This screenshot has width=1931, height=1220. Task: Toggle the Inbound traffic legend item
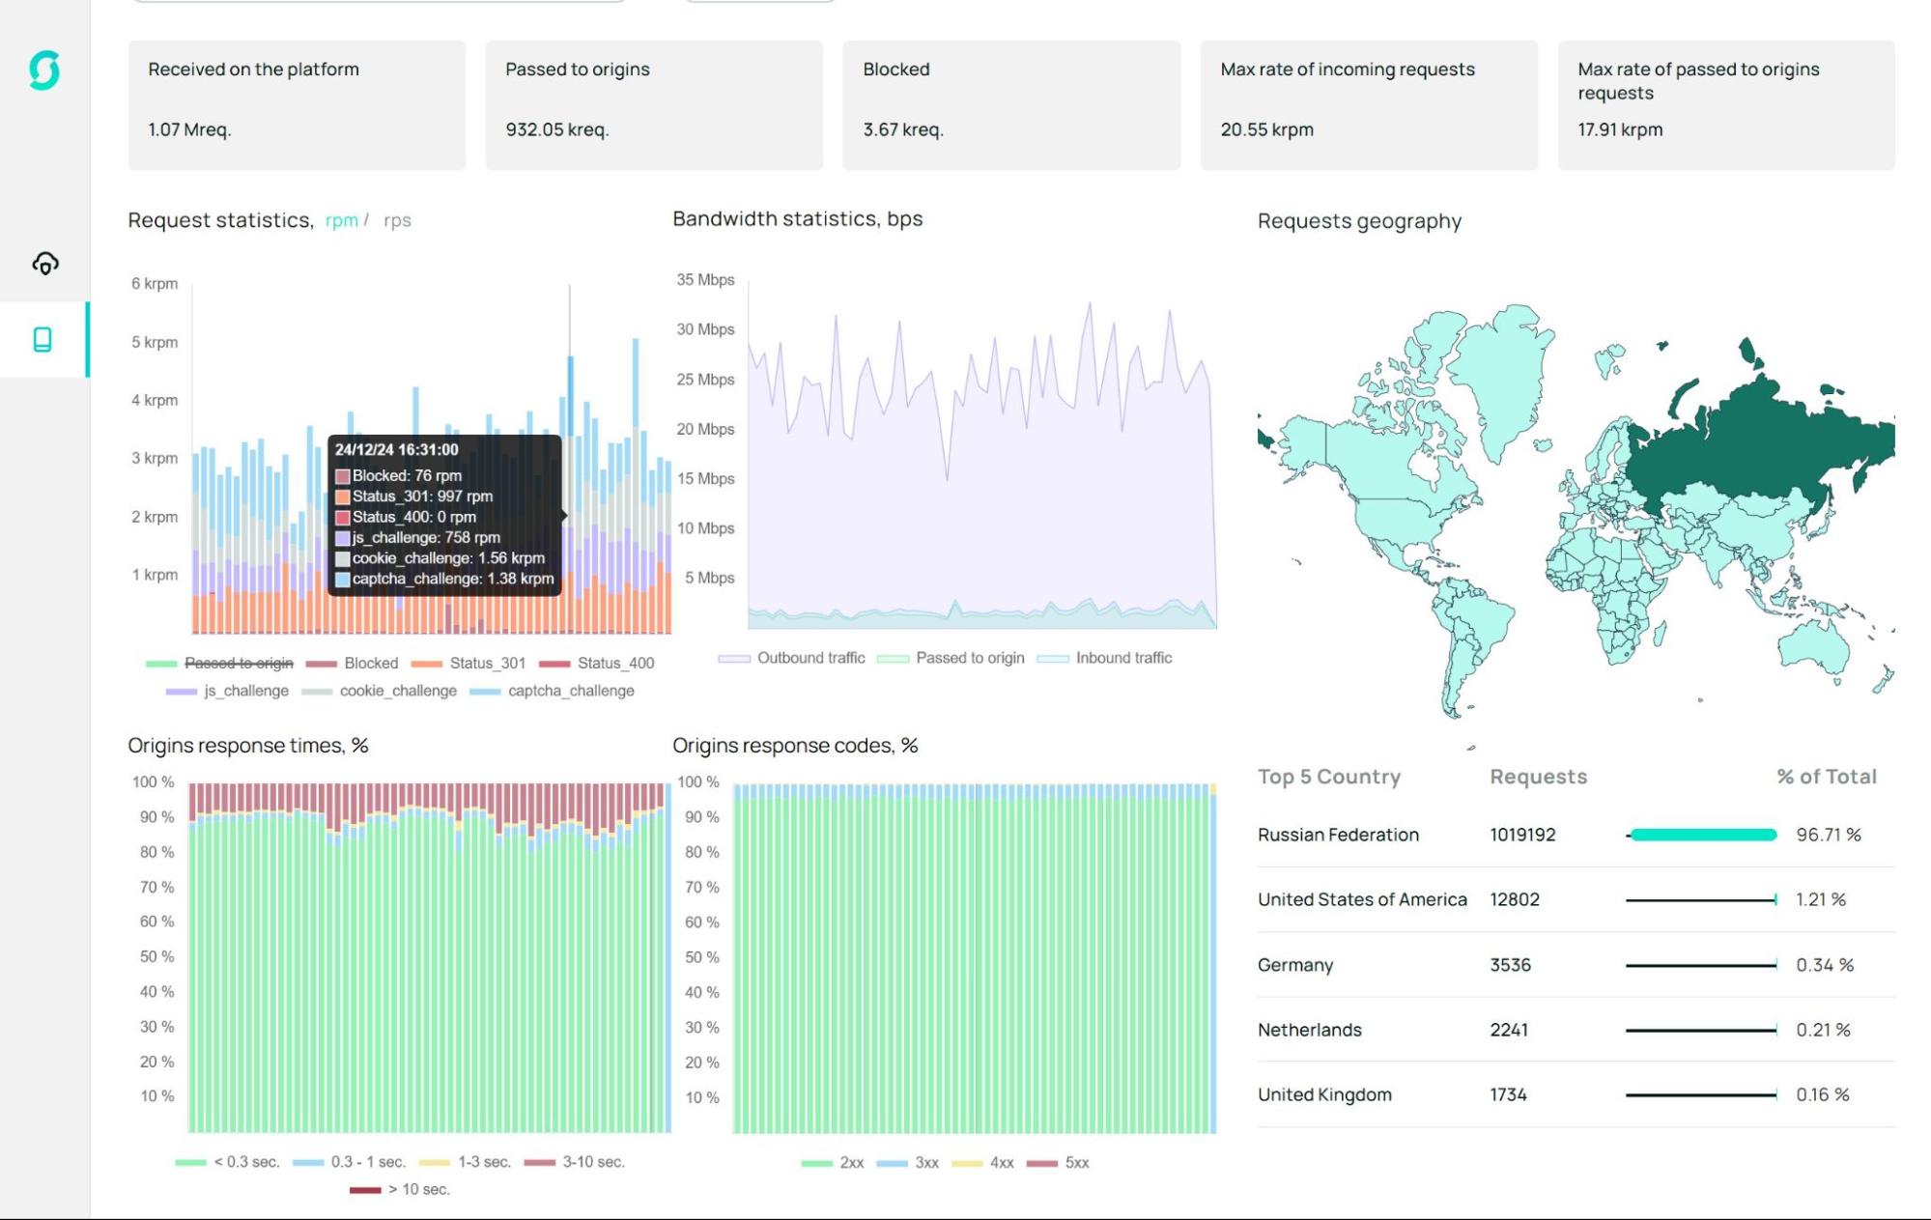point(1122,658)
